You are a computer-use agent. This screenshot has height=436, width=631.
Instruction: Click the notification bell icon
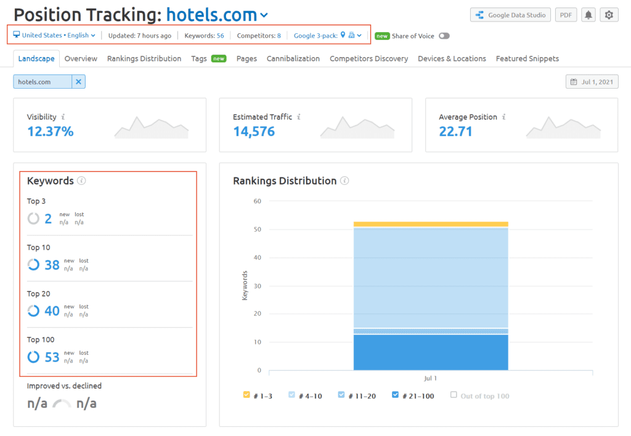[588, 15]
